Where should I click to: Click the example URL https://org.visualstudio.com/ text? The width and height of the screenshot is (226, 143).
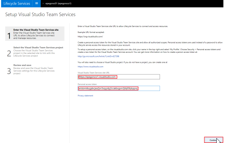coord(90,37)
